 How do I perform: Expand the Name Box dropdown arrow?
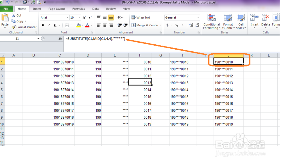[x=38, y=38]
